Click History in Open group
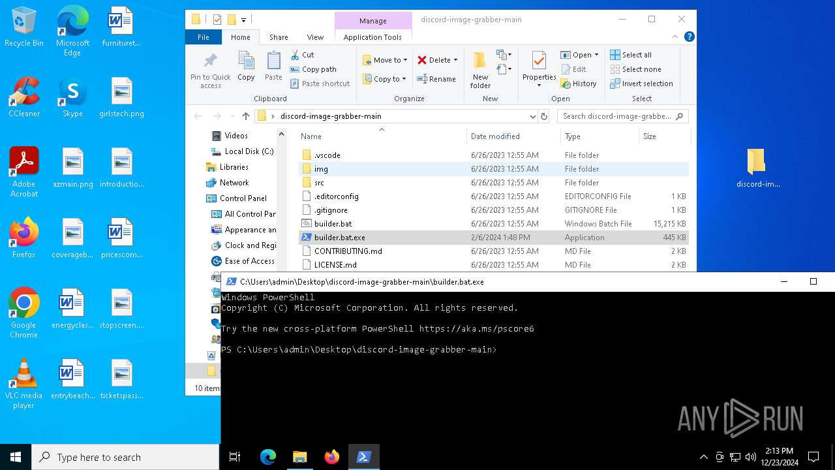Image resolution: width=835 pixels, height=470 pixels. (579, 84)
